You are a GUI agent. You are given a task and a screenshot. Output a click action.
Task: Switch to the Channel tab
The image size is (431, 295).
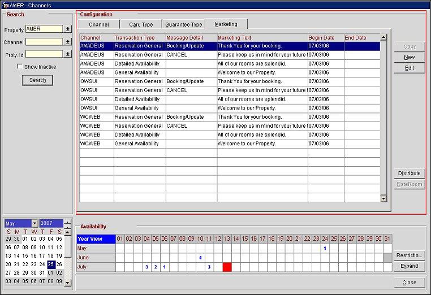(x=98, y=24)
